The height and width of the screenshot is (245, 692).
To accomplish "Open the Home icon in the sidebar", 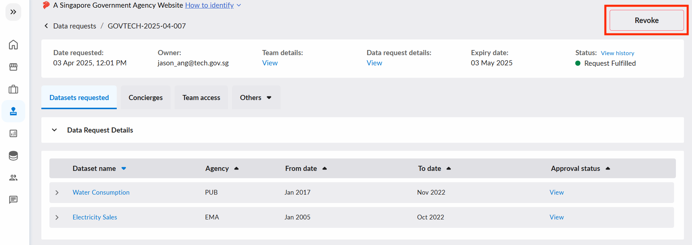I will point(13,45).
